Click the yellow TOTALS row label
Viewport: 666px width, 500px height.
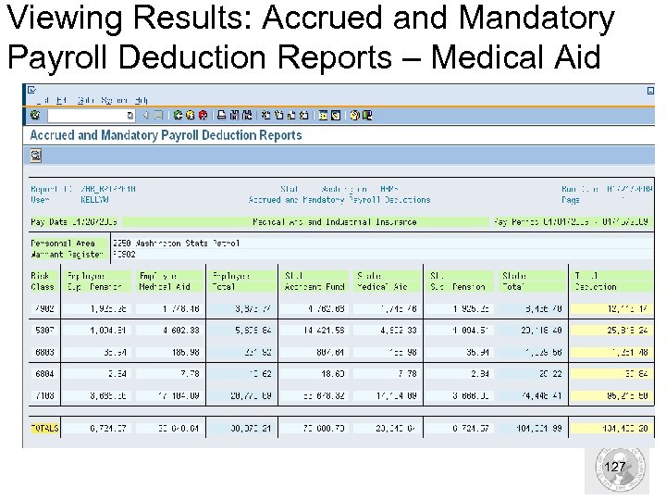point(44,428)
